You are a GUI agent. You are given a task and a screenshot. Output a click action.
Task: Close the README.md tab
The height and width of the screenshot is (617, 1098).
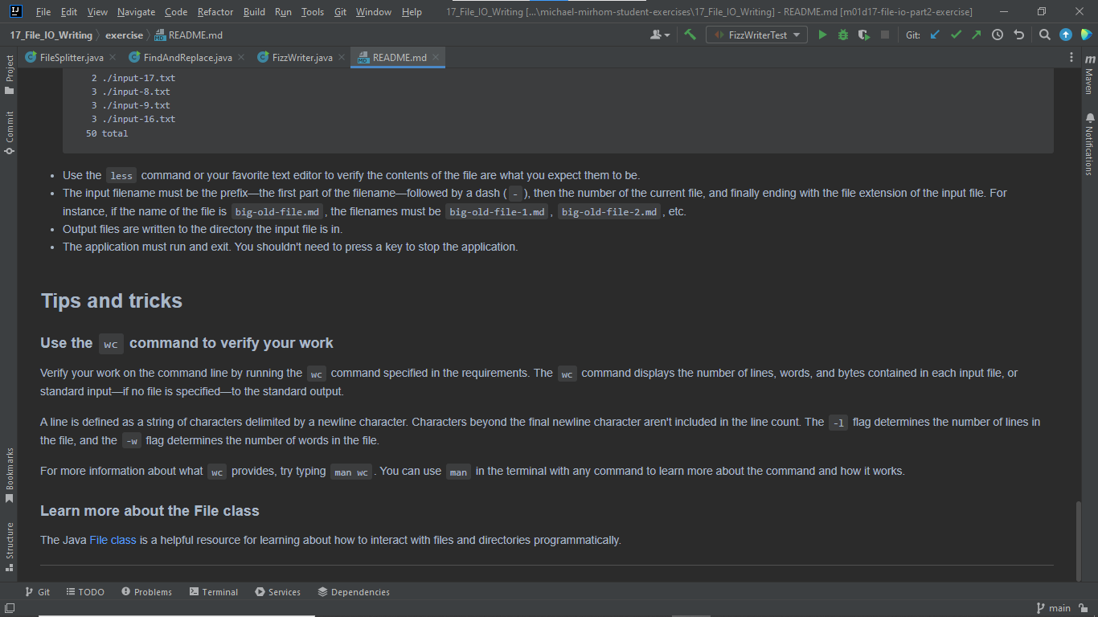pos(436,58)
